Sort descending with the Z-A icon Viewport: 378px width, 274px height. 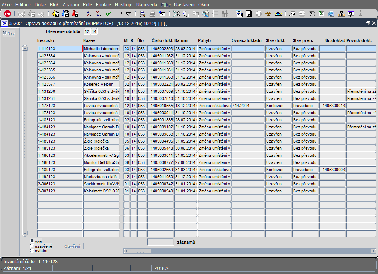99,14
